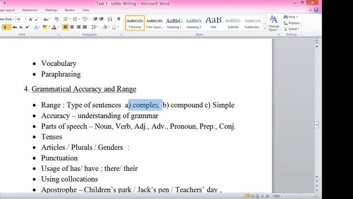Open the References tab
The height and width of the screenshot is (199, 353).
pos(30,10)
